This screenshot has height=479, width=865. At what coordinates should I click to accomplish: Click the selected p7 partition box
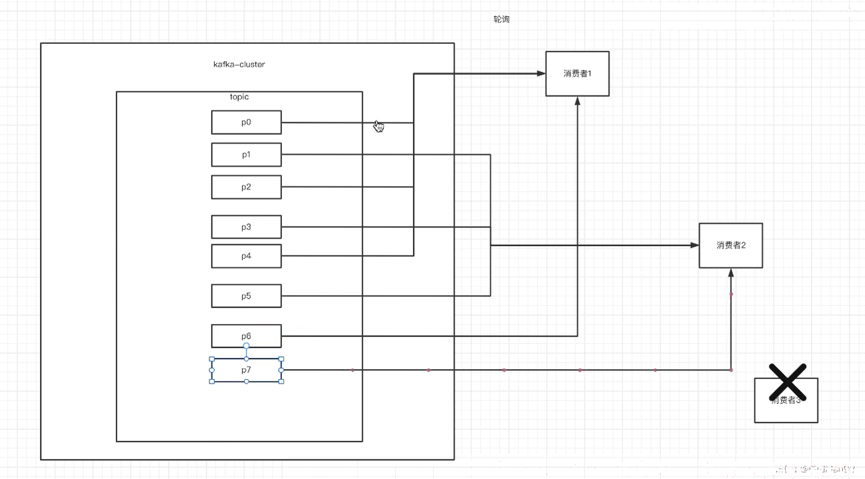(246, 370)
